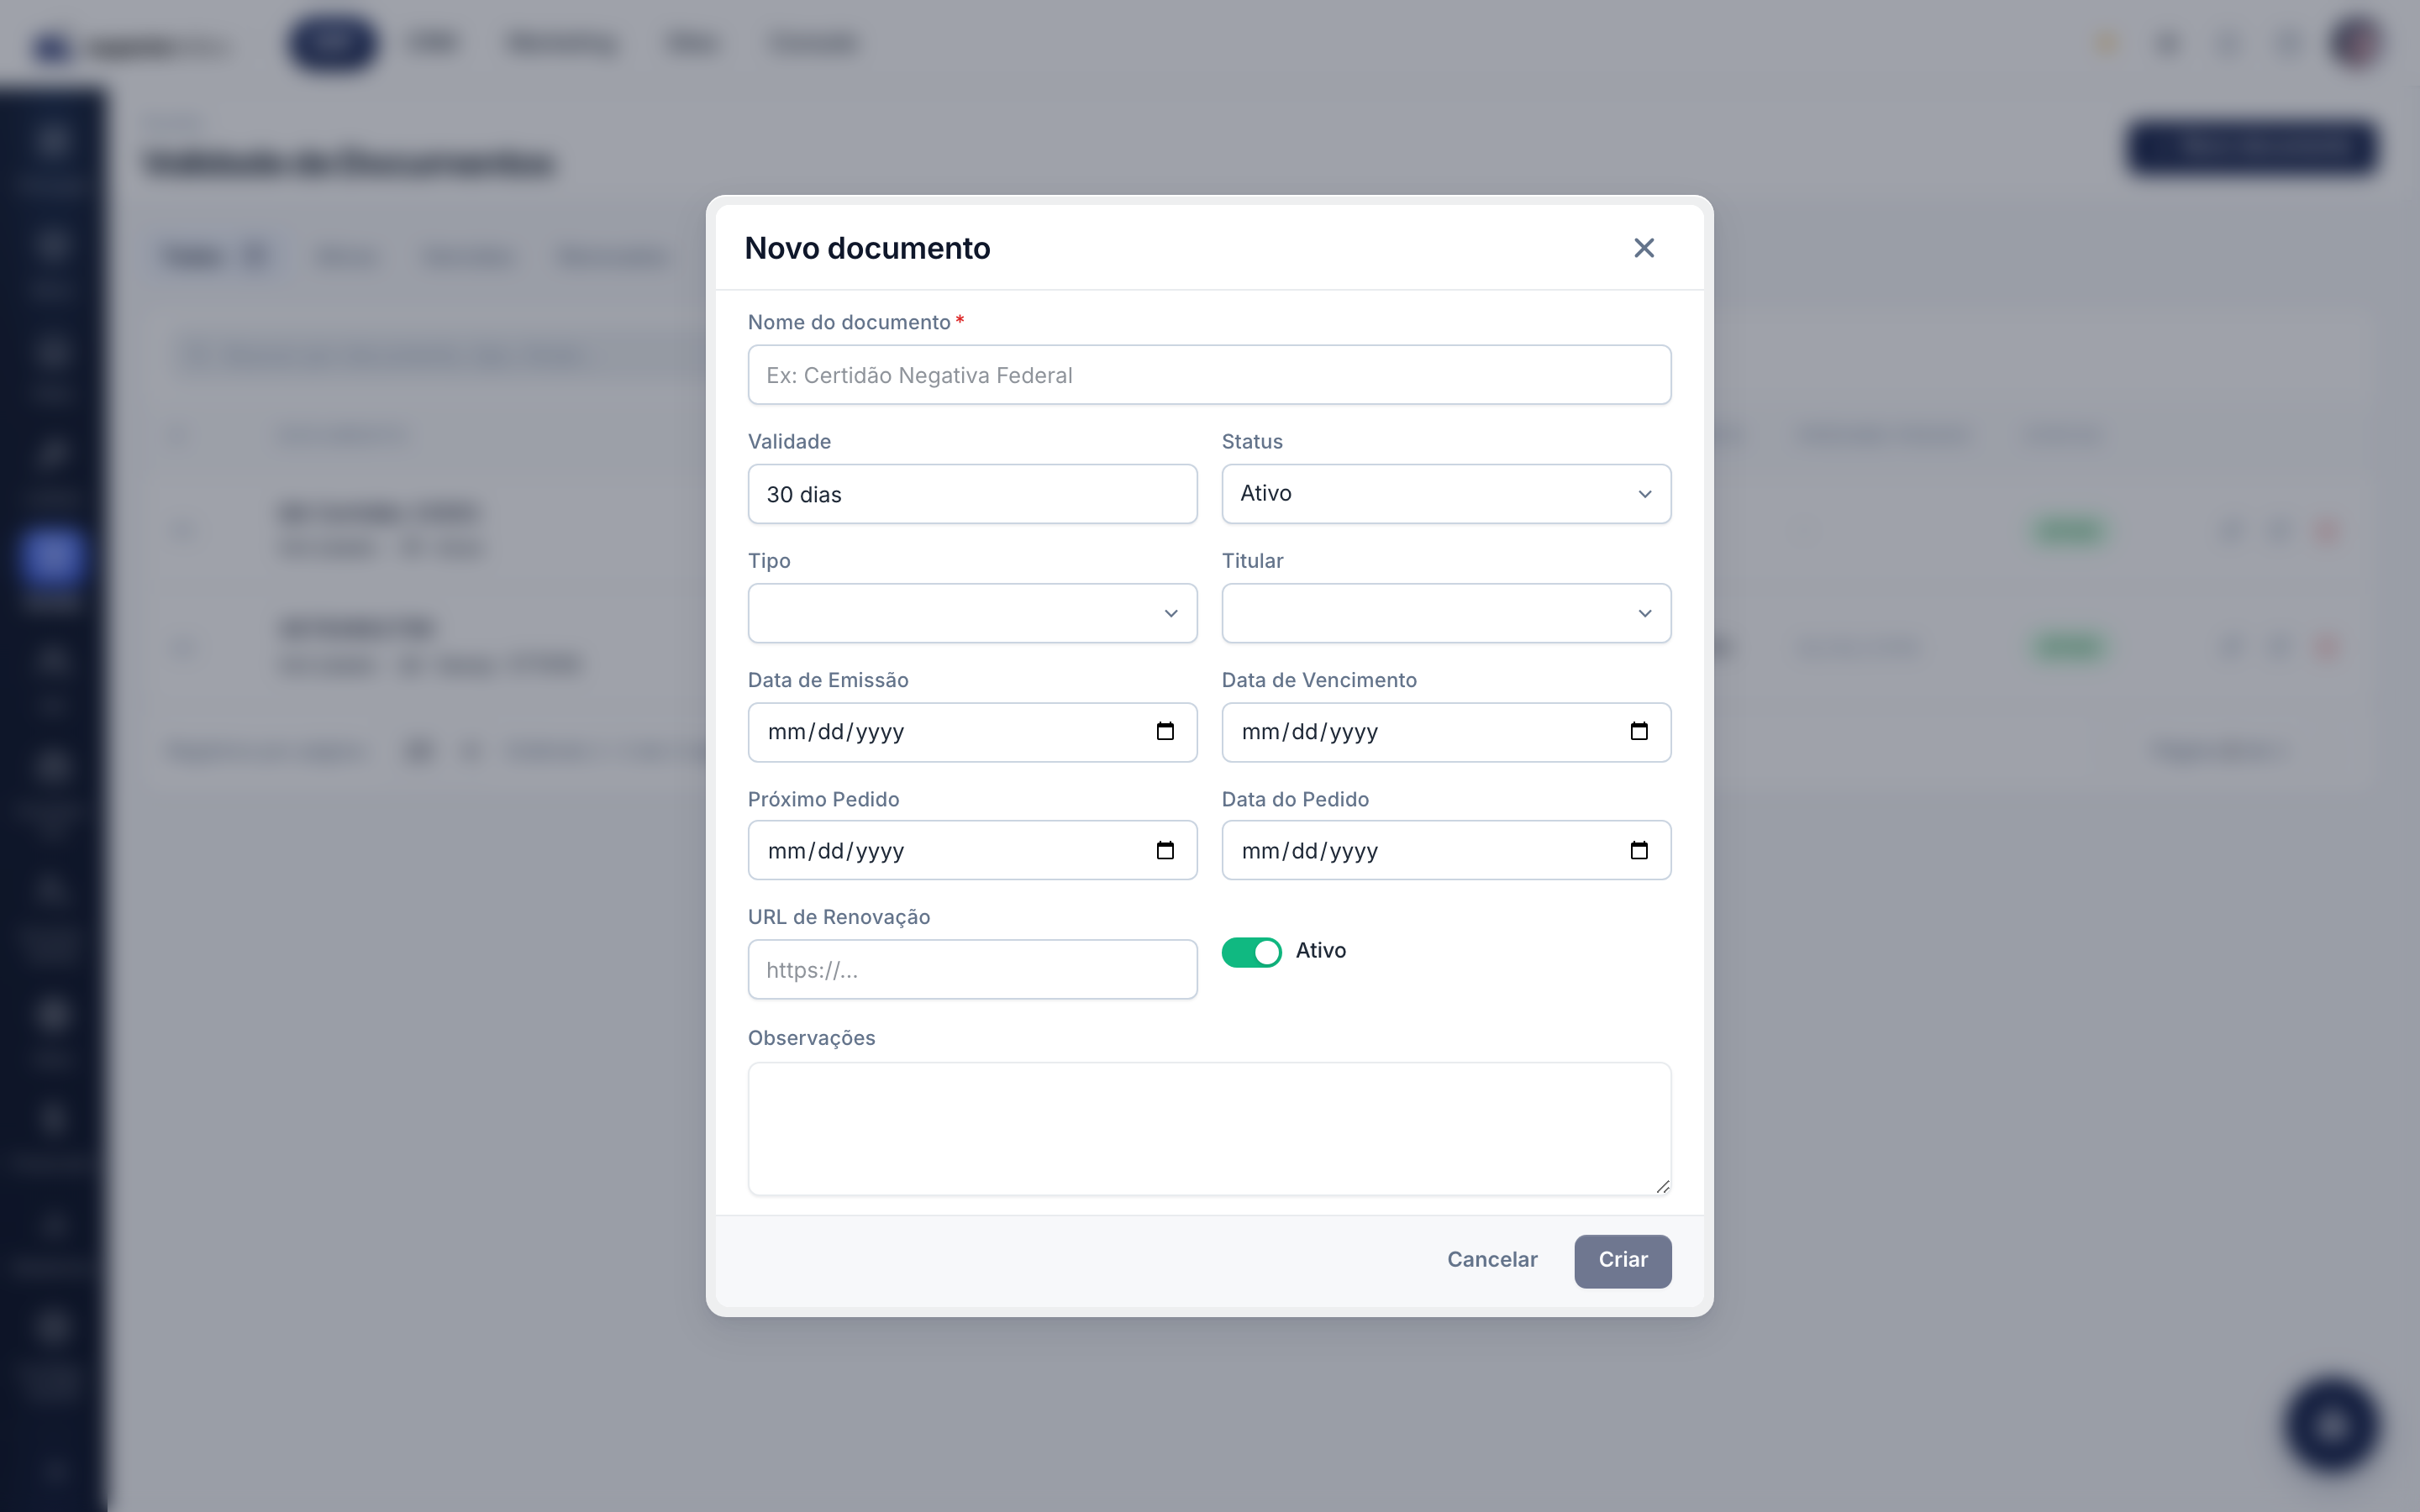Click the Ativo label beside the switch
This screenshot has height=1512, width=2420.
pyautogui.click(x=1321, y=950)
